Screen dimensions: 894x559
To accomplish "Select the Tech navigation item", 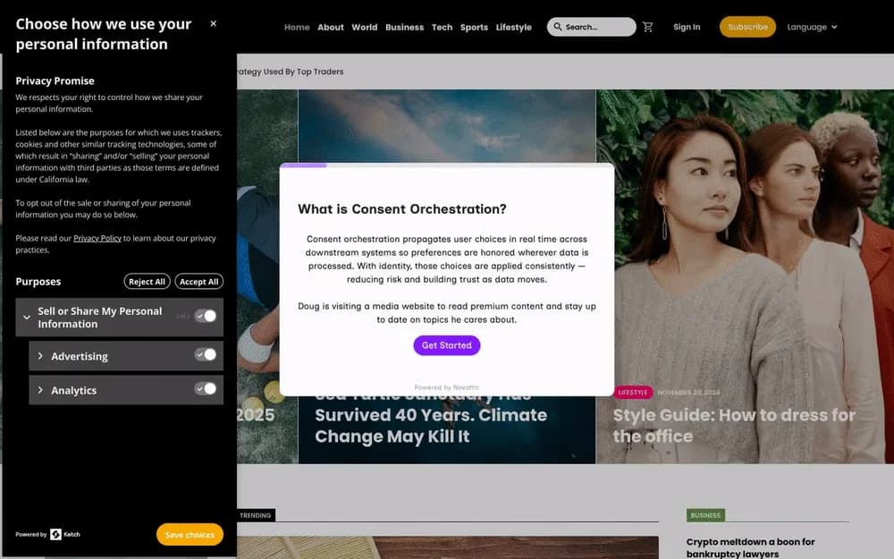I will pos(442,28).
